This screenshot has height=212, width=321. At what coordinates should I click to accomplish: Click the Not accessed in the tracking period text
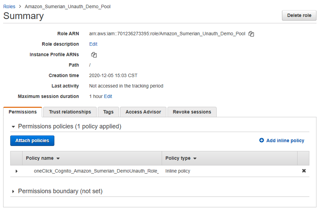[126, 86]
